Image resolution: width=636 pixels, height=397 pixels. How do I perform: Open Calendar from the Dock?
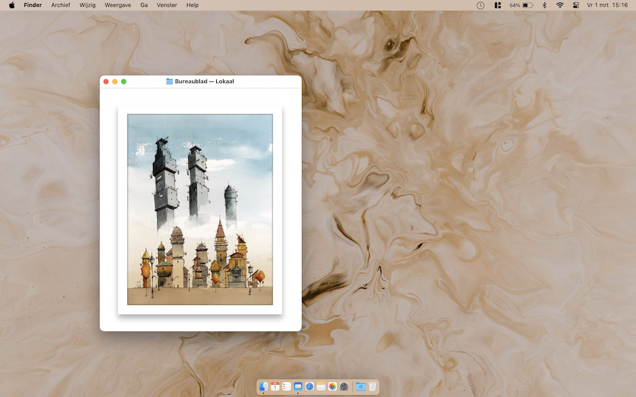[x=275, y=386]
